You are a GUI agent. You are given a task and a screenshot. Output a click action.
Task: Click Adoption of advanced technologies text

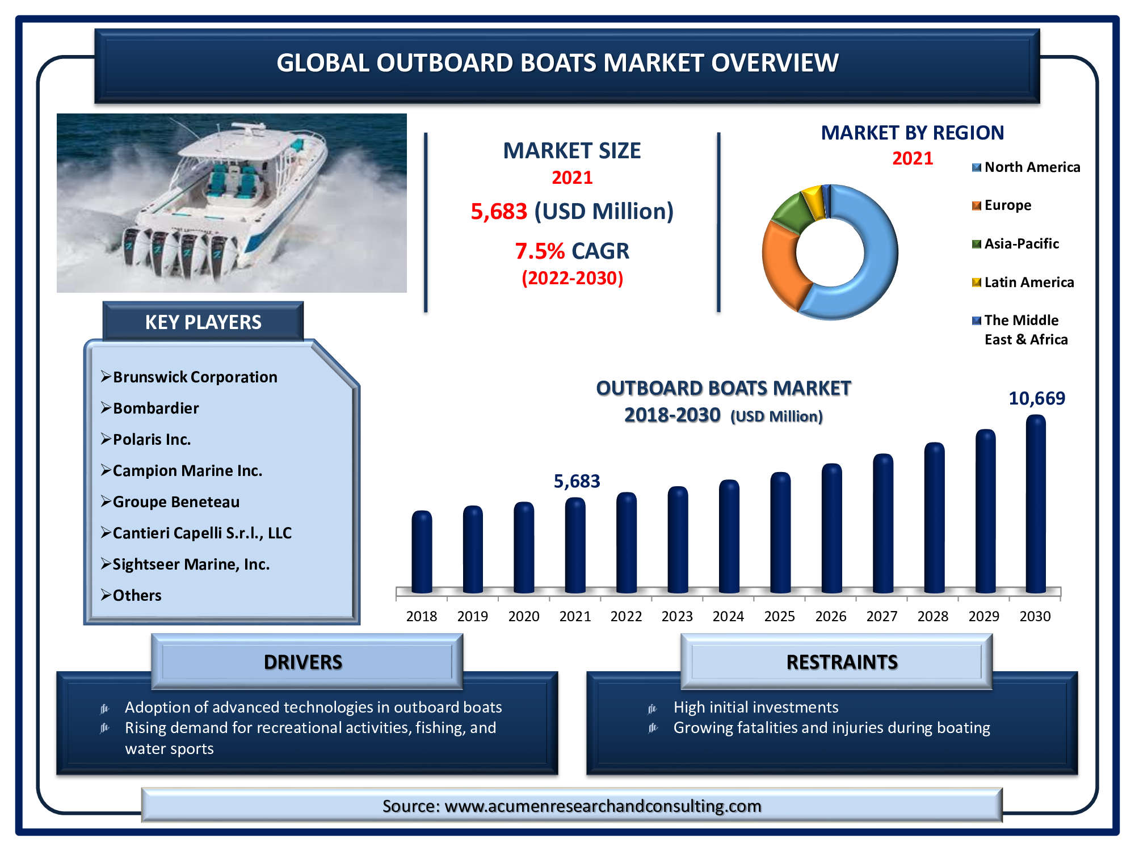coord(313,707)
